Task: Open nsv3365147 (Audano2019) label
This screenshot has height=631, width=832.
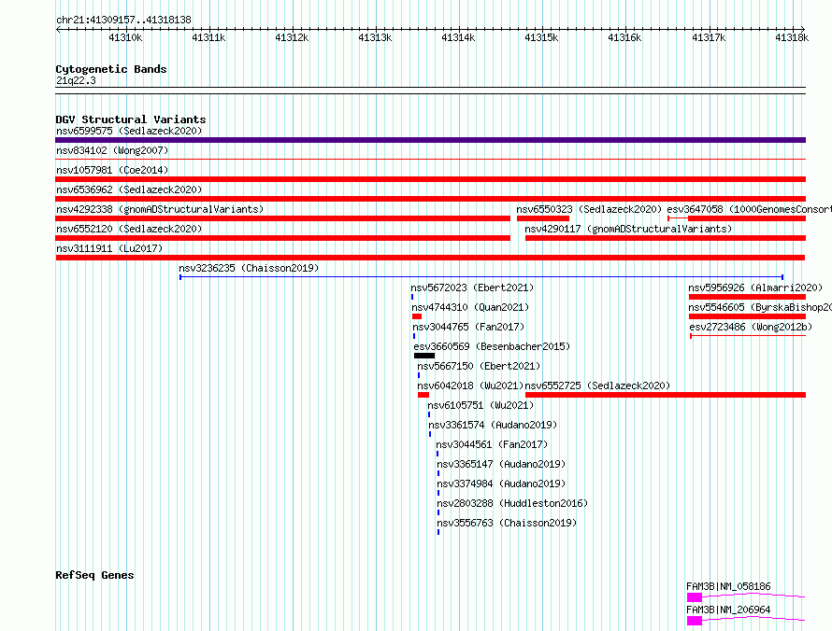Action: [501, 464]
